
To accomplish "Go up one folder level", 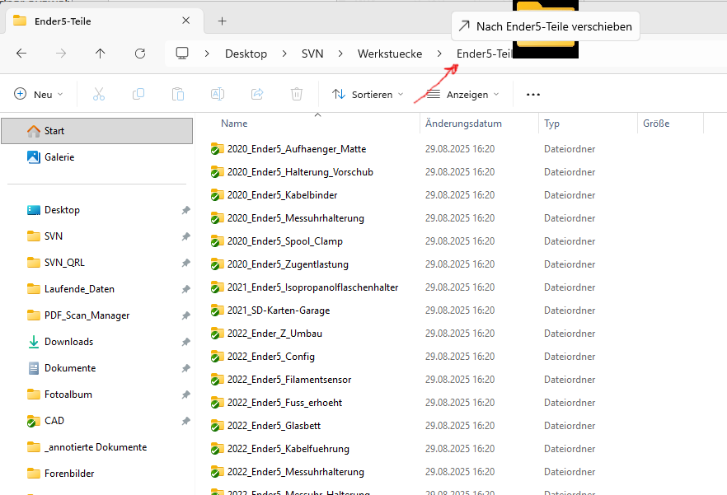I will 101,54.
